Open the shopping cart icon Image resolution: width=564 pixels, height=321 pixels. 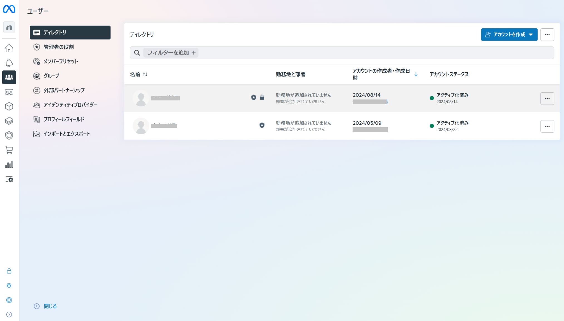[x=9, y=150]
